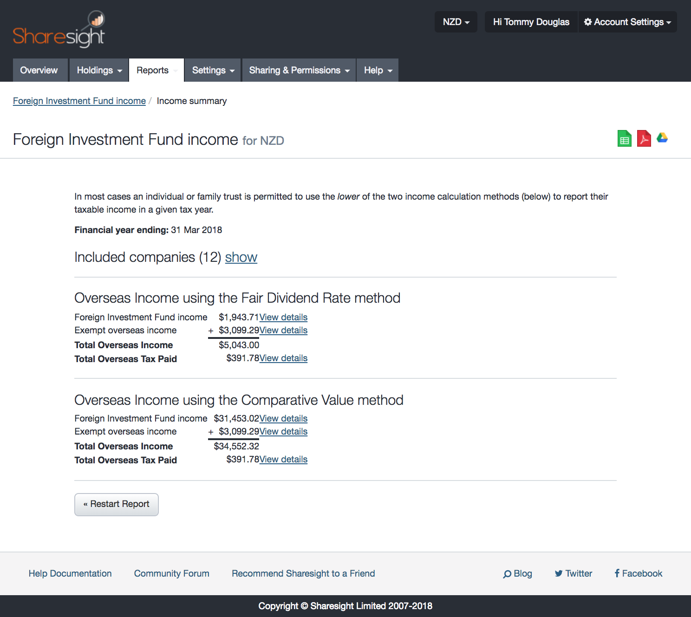This screenshot has width=691, height=617.
Task: Save the report to Google Drive
Action: tap(663, 138)
